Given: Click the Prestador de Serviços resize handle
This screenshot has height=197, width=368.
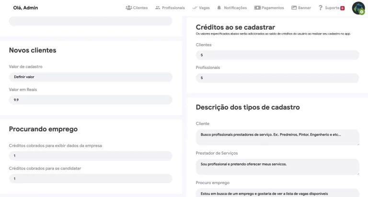Looking at the screenshot, I should pos(358,174).
